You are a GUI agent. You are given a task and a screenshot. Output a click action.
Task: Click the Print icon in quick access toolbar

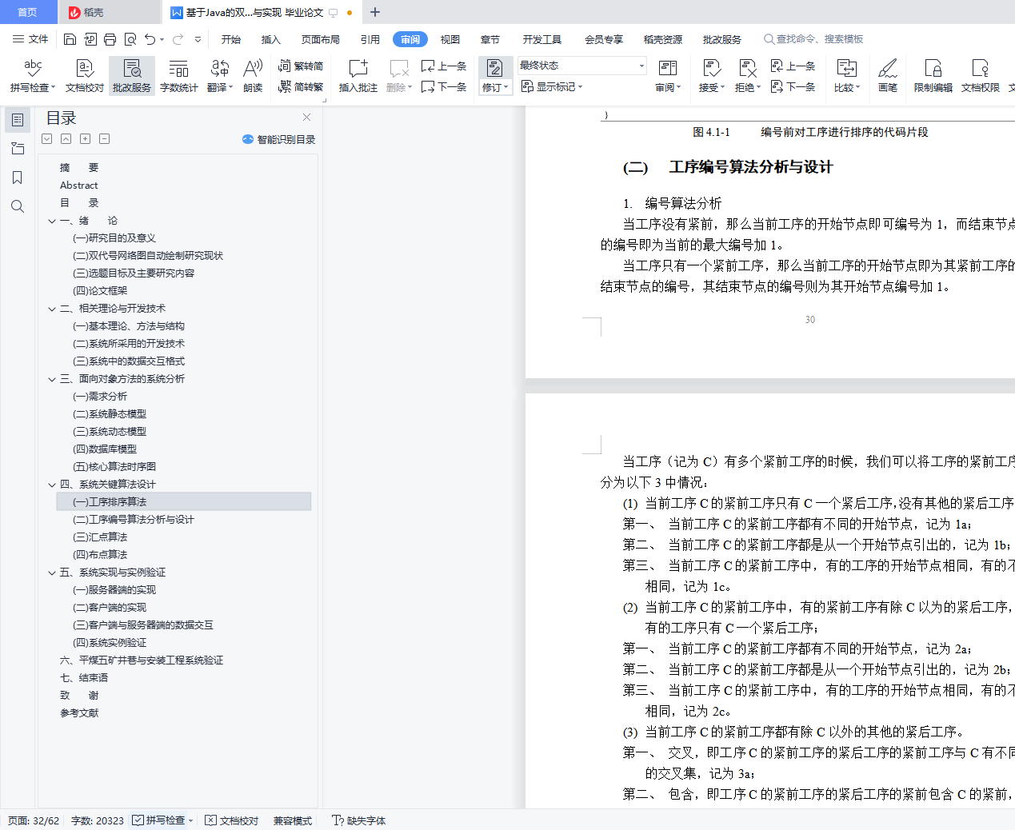pos(110,39)
